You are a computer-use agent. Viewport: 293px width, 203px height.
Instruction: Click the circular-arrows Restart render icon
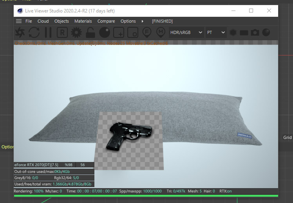tap(34, 32)
